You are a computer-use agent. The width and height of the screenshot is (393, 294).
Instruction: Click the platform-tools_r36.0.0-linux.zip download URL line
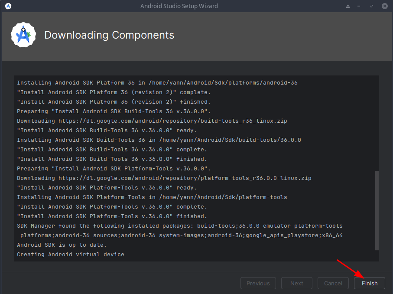coord(164,178)
